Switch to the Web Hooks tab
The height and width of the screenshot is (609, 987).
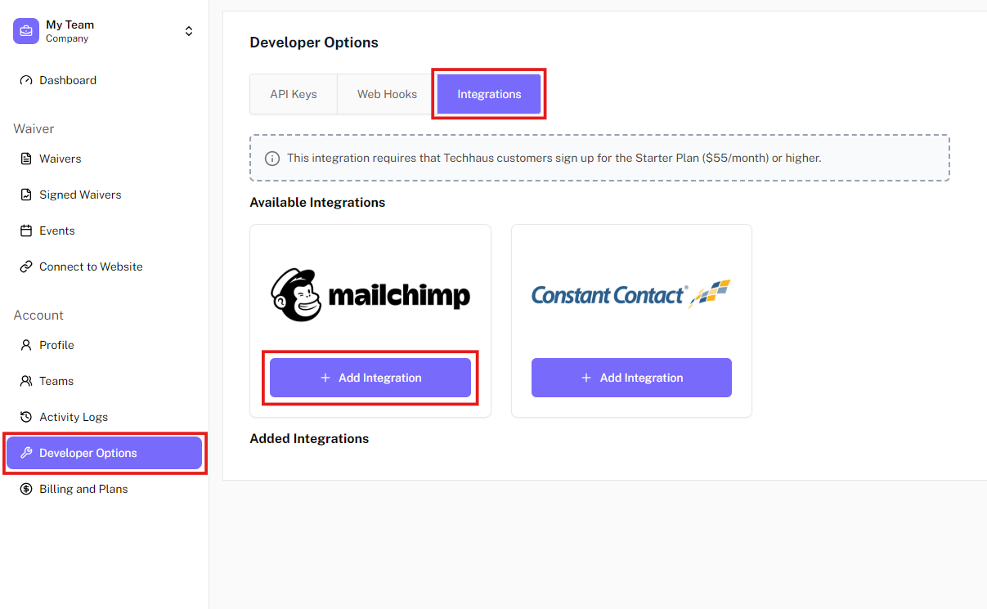(x=387, y=94)
